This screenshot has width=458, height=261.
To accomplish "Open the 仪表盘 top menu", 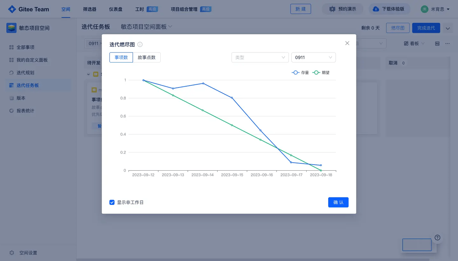I will (116, 9).
